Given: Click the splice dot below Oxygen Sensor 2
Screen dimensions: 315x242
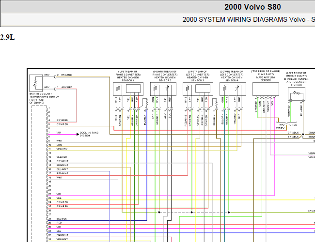Looking at the screenshot, I should tap(159, 212).
